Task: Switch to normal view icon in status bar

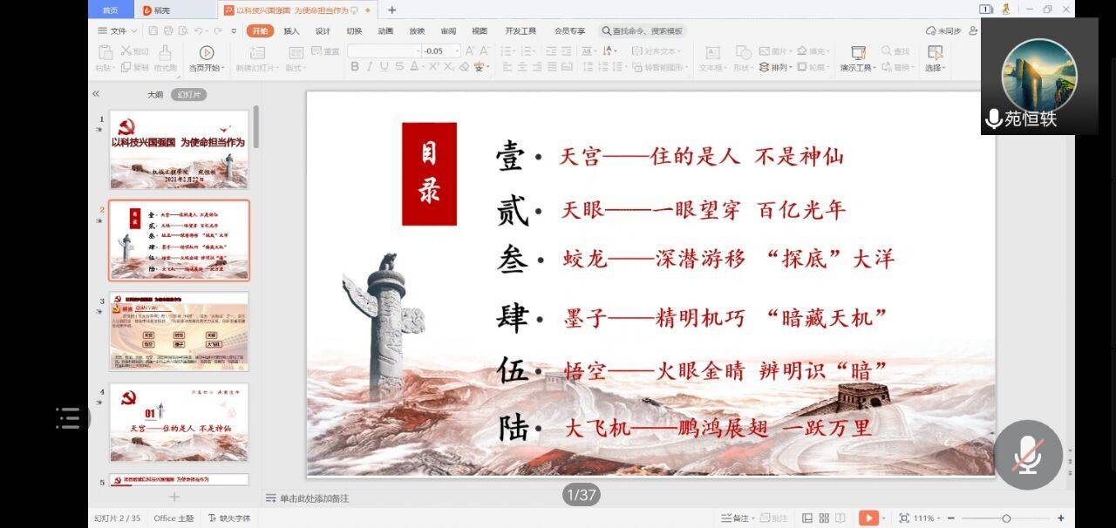Action: pos(807,518)
